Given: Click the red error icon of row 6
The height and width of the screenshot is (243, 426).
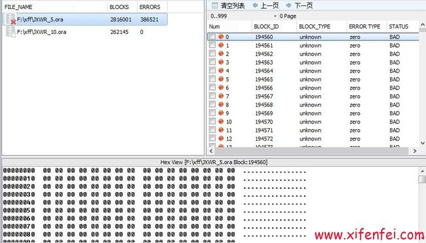Looking at the screenshot, I should (221, 88).
